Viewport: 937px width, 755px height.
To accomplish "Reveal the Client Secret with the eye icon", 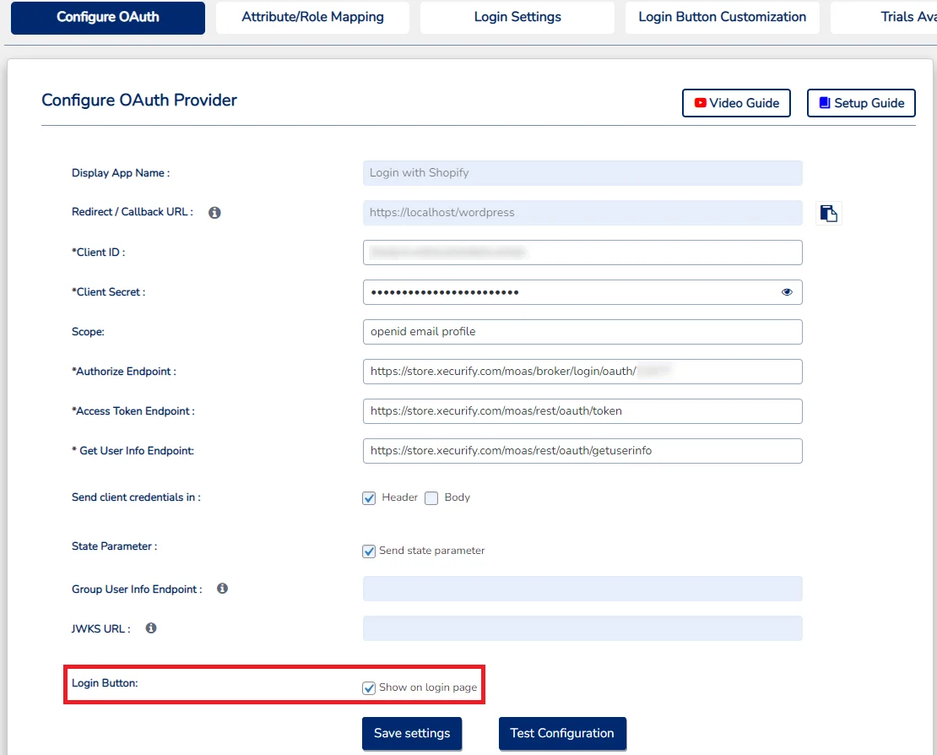I will click(787, 291).
